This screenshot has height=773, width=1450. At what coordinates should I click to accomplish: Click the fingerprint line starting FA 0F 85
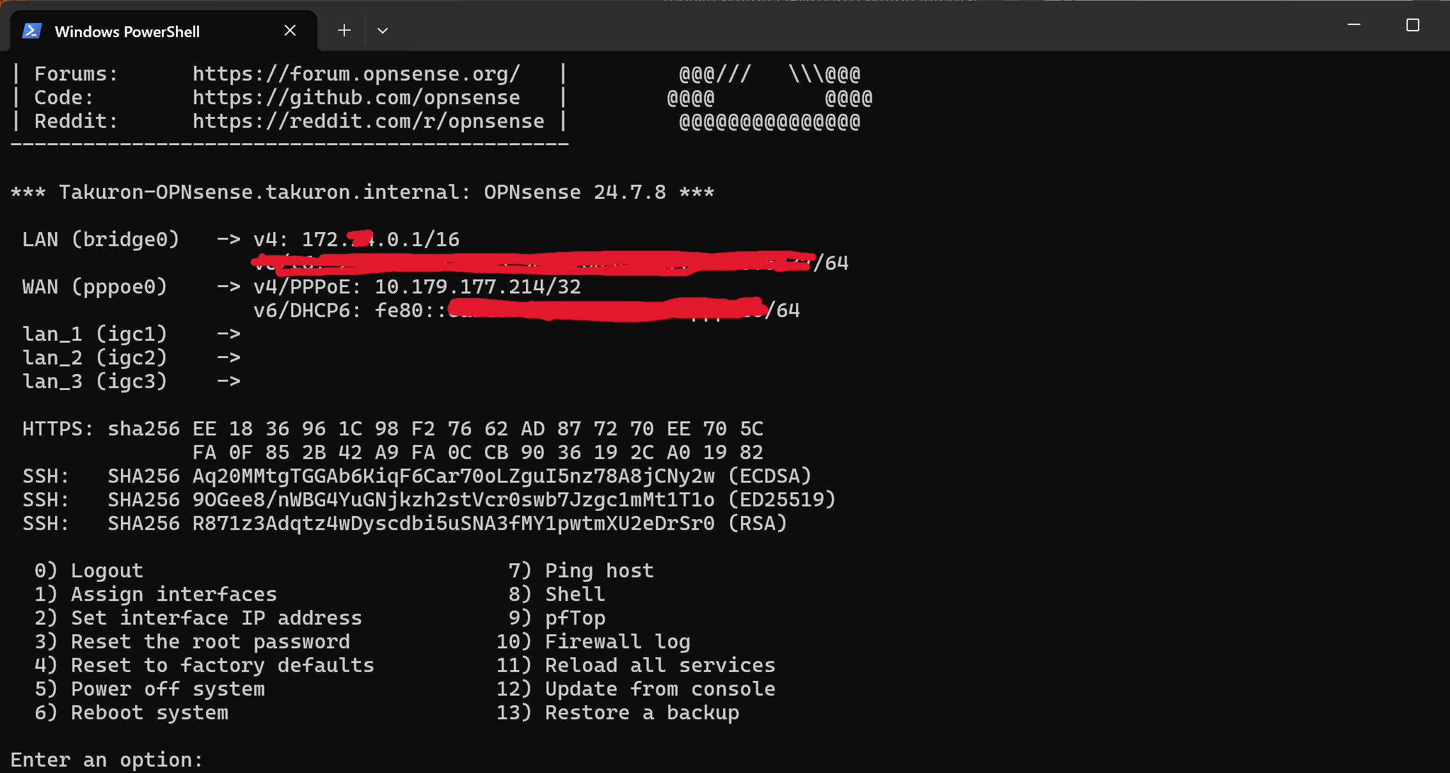478,453
